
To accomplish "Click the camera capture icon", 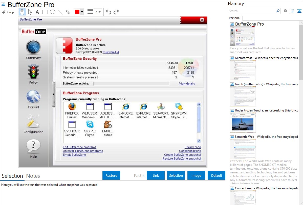I will pyautogui.click(x=285, y=11).
